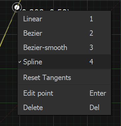Click the circled curve control point handle

coord(17,7)
